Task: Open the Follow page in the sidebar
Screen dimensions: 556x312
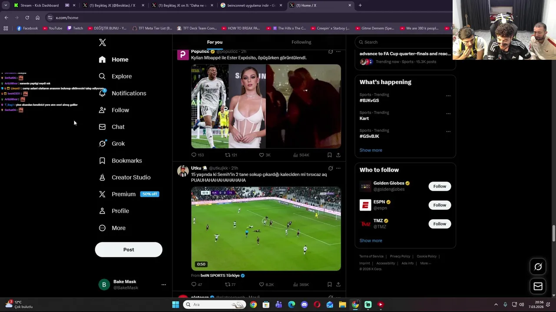Action: tap(114, 110)
